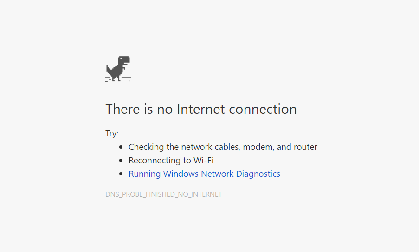Click the word 'Running' in the blue link

tap(145, 174)
